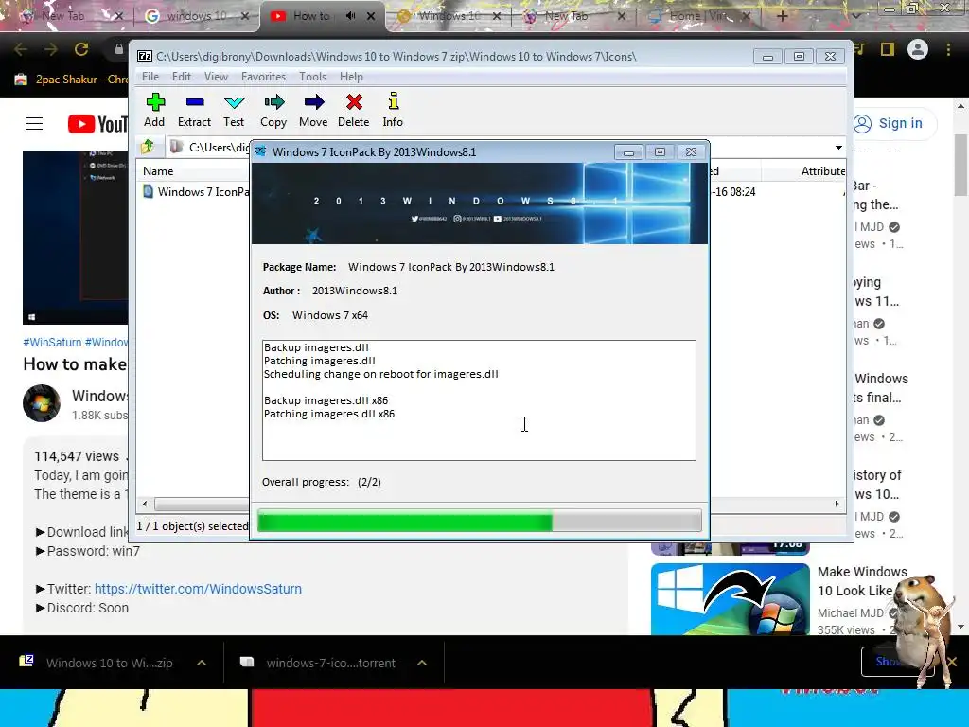Click the YouTube page scrollbar up arrow
Viewport: 969px width, 727px height.
[x=960, y=106]
